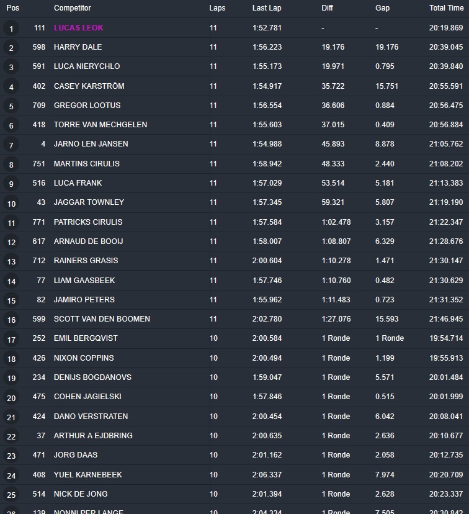Select the position 20 circle badge
This screenshot has height=514, width=469.
(x=11, y=397)
